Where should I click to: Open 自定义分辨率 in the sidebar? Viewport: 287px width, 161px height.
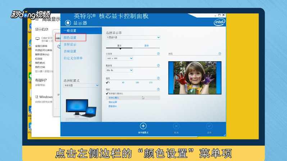pyautogui.click(x=73, y=58)
